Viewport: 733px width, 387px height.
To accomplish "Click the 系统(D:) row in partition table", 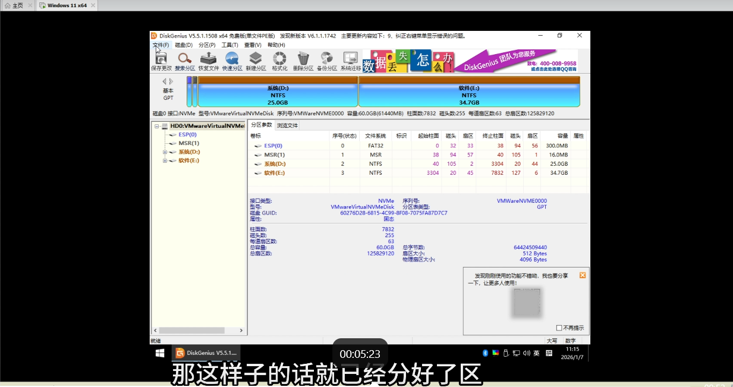I will point(419,163).
